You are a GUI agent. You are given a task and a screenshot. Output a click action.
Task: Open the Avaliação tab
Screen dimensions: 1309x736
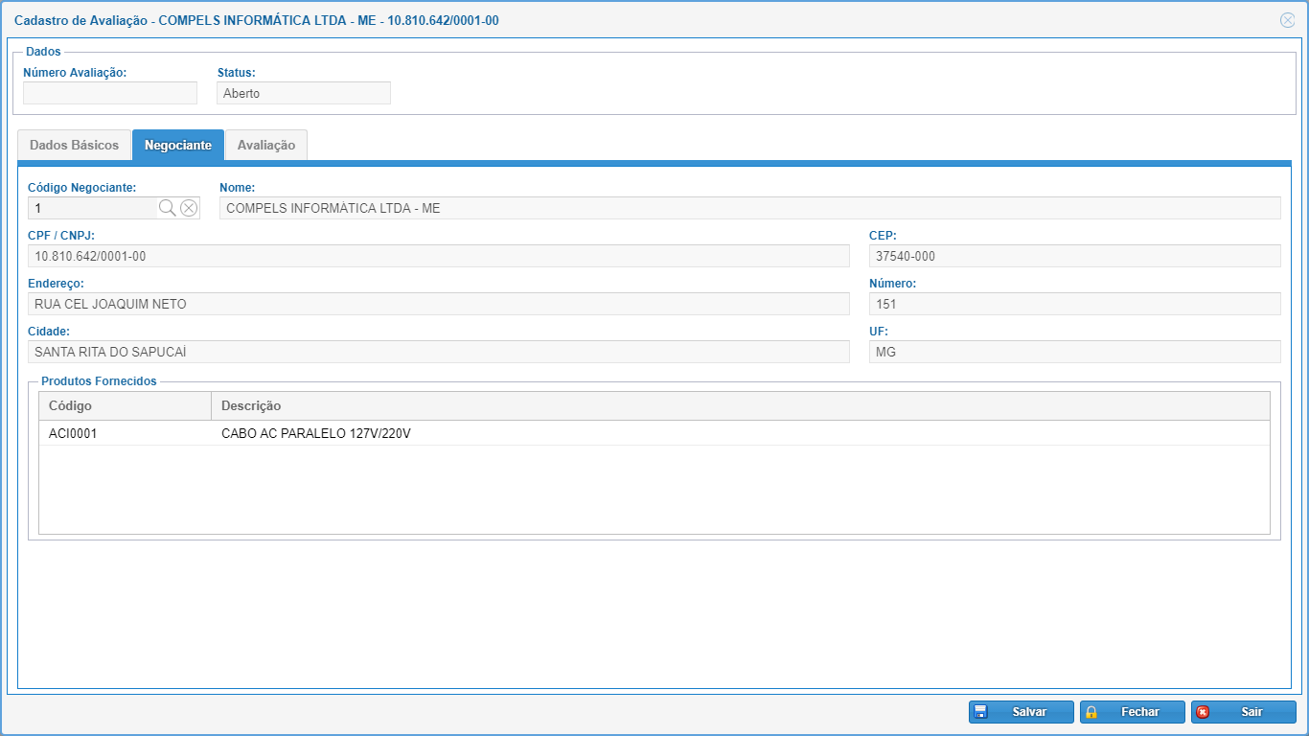266,145
